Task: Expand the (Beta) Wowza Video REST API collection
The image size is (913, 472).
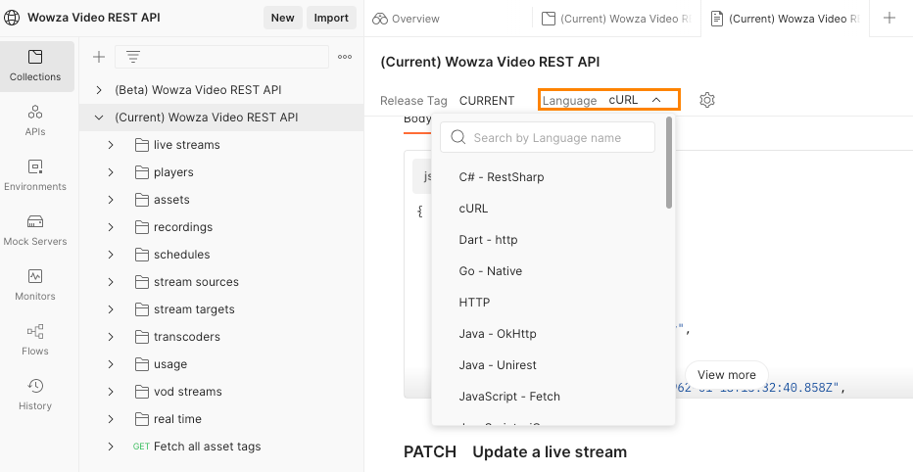Action: [x=99, y=90]
